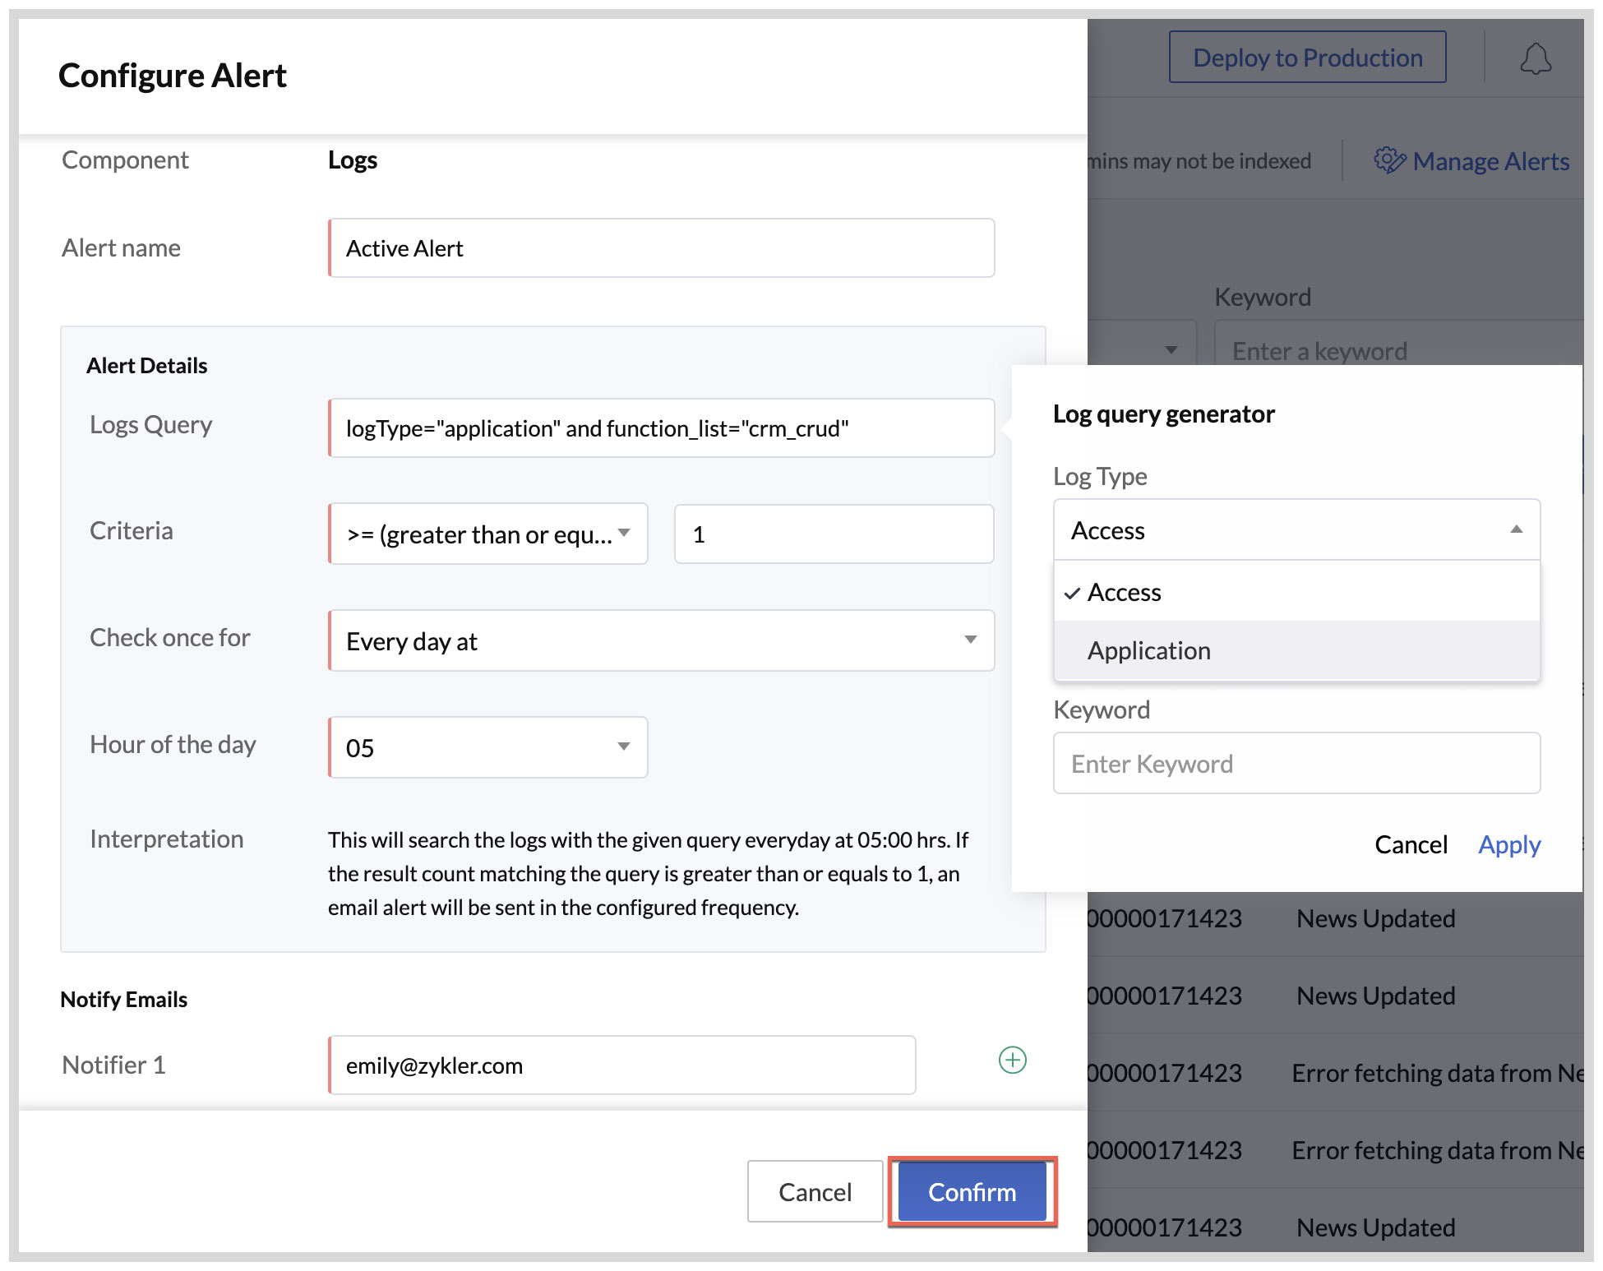Edit the Notifier 1 email field

pos(621,1065)
